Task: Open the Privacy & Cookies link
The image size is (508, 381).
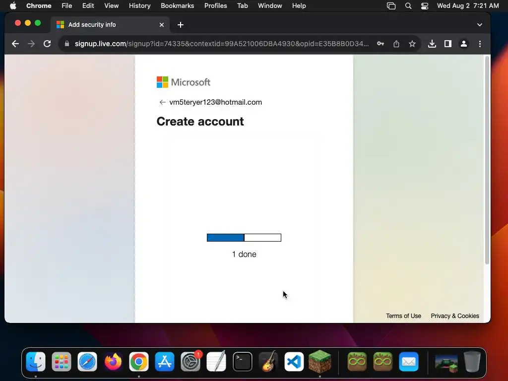Action: (x=455, y=316)
